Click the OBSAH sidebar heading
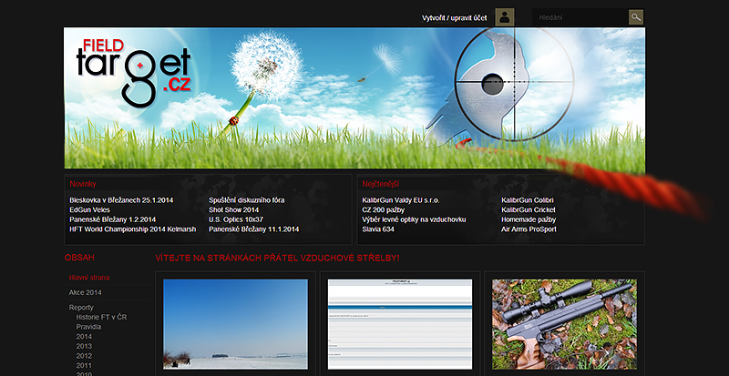Screen dimensions: 729x376 pos(79,258)
